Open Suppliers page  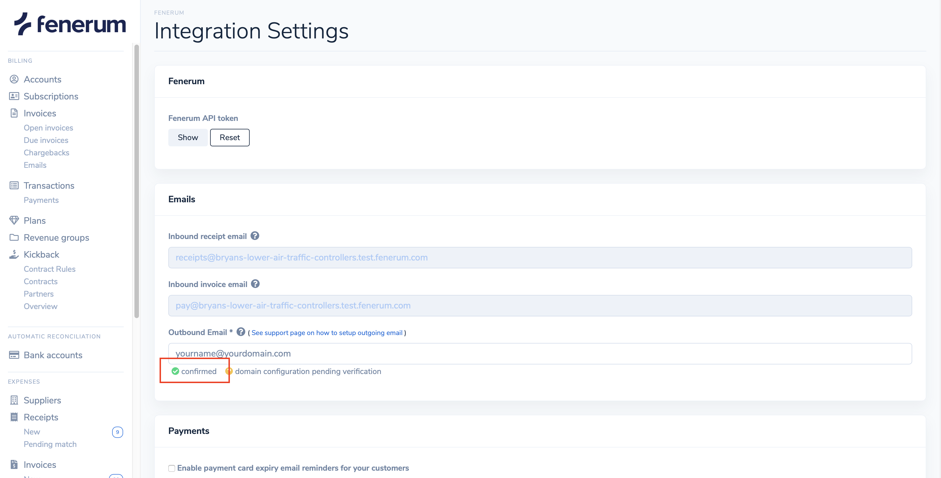(42, 400)
